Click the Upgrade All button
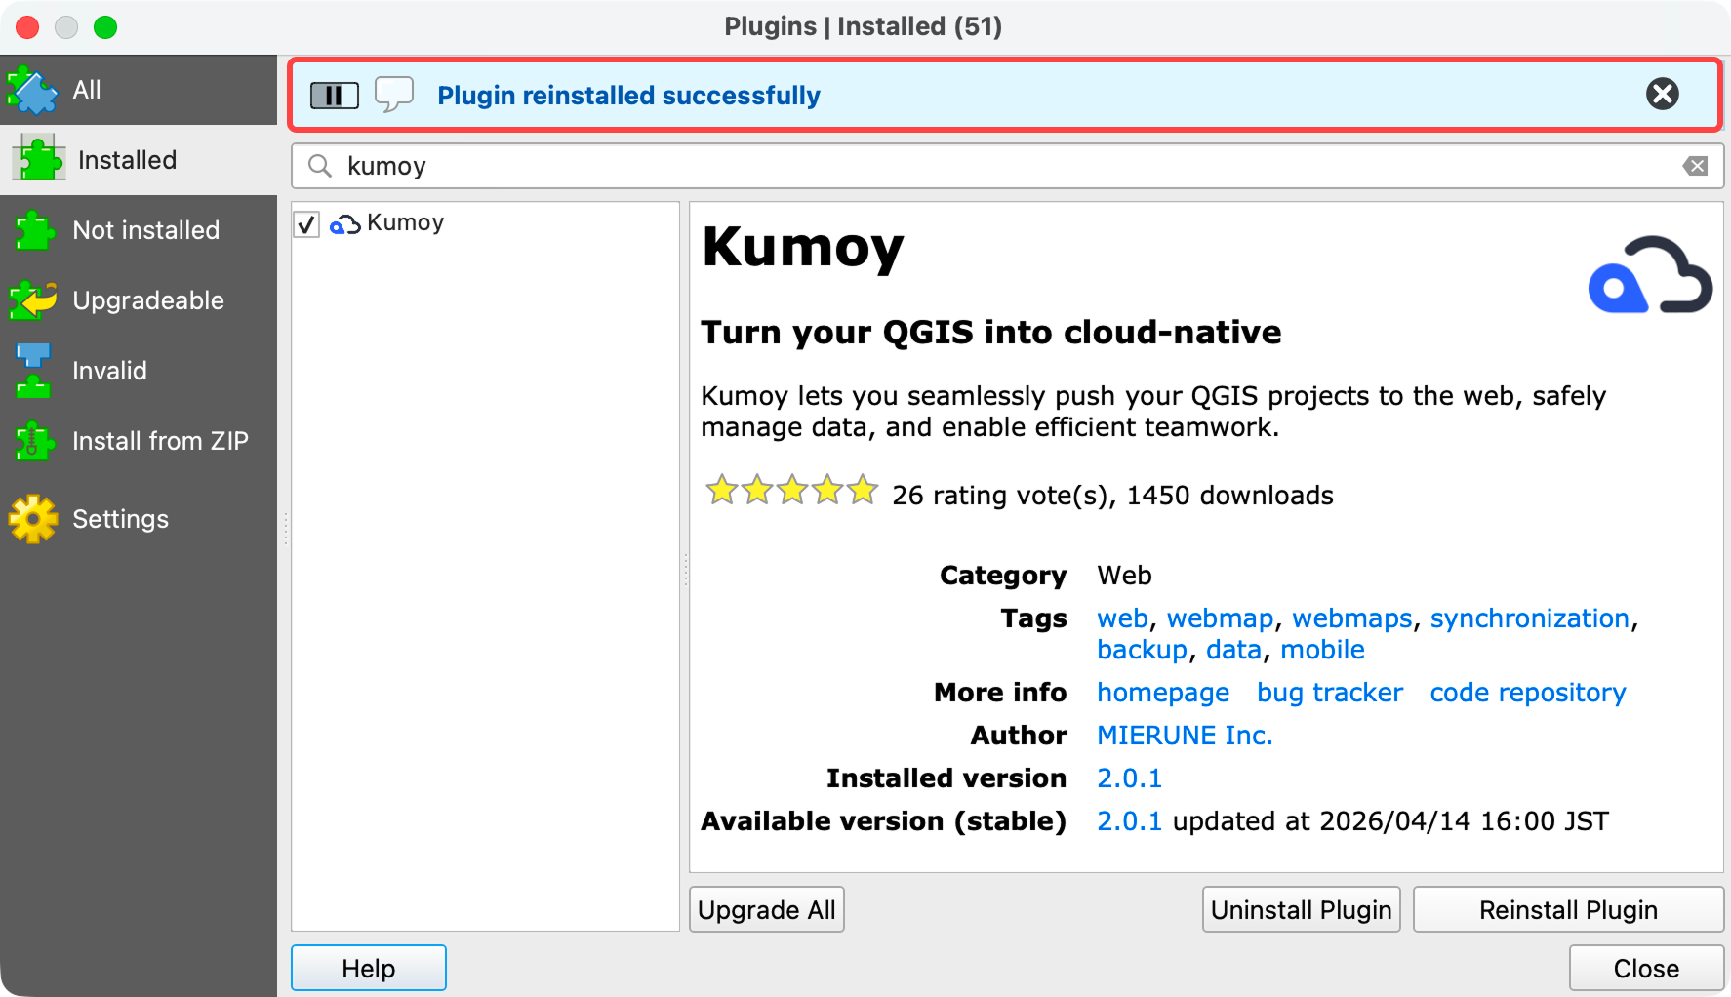The height and width of the screenshot is (997, 1731). click(766, 909)
